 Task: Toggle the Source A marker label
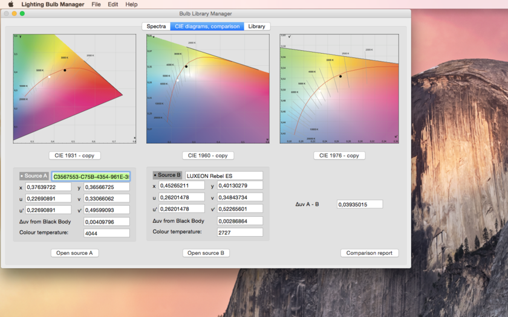pyautogui.click(x=34, y=176)
